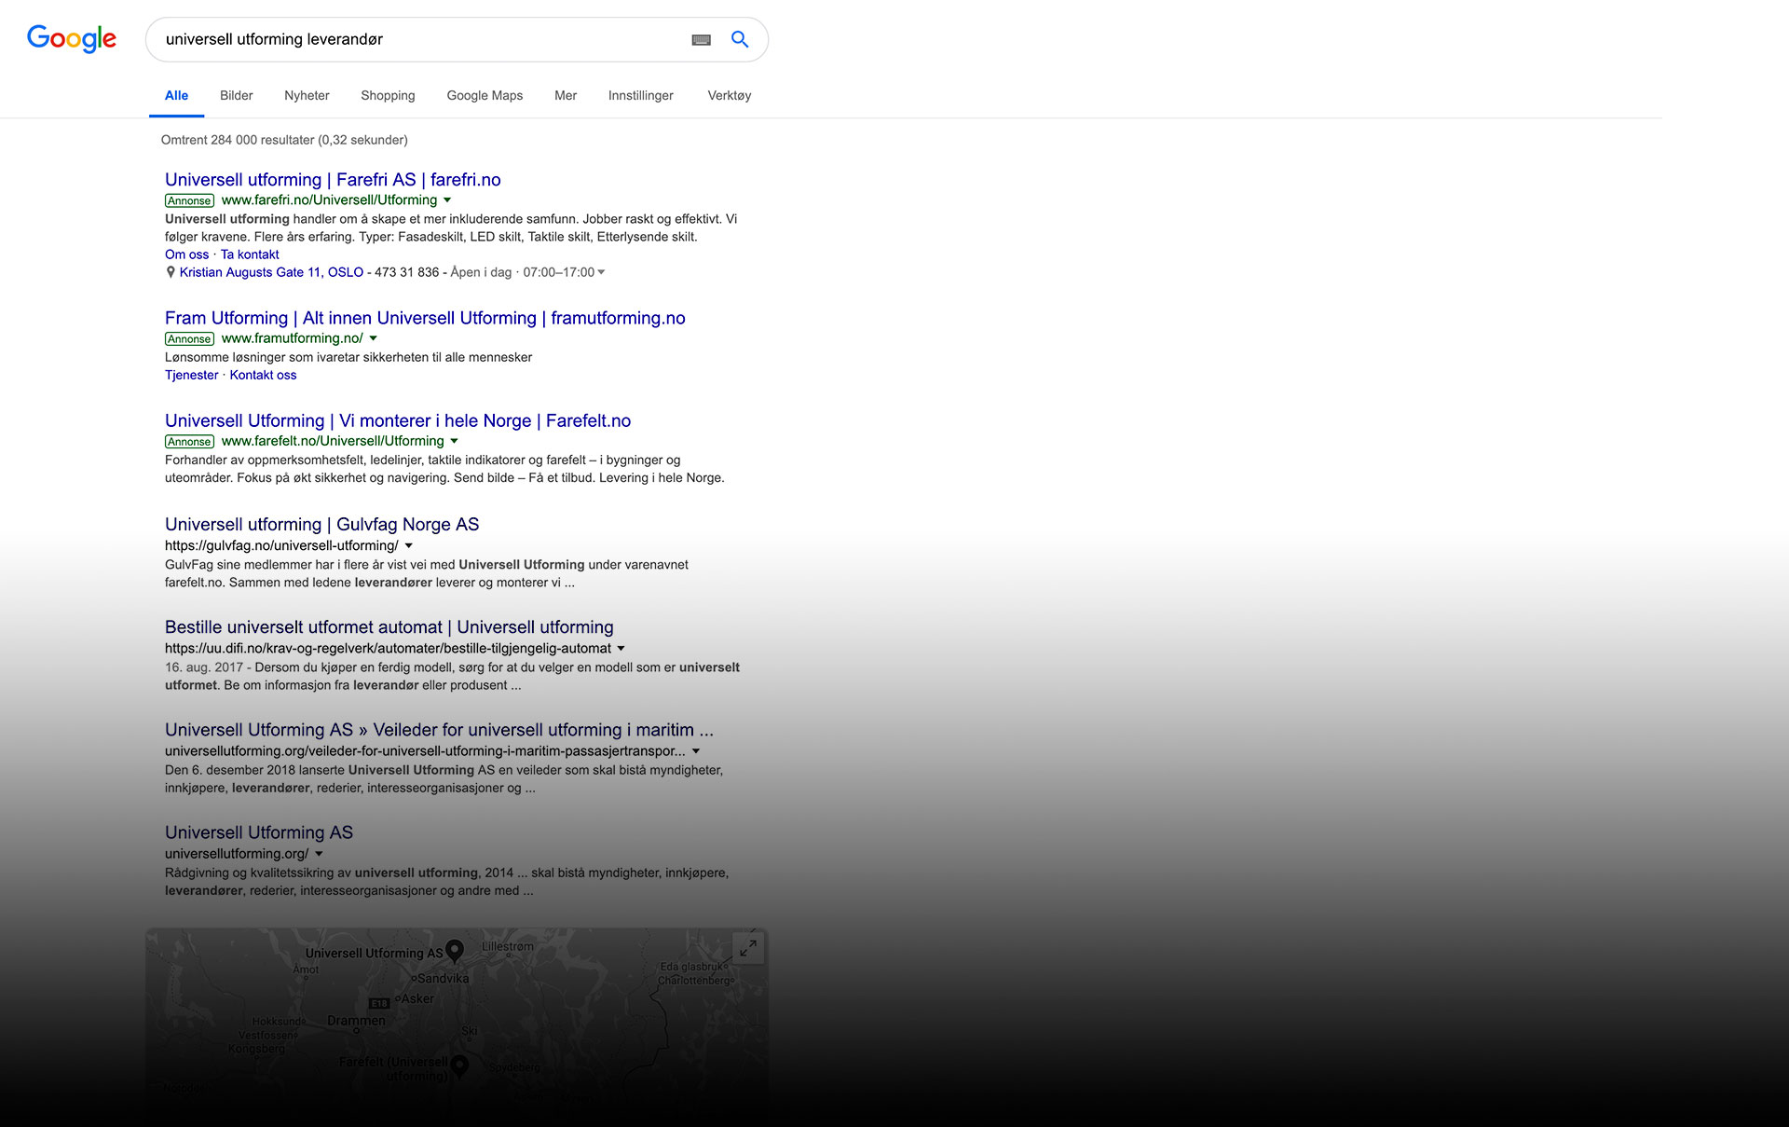
Task: Open the Shopping tab
Action: (388, 95)
